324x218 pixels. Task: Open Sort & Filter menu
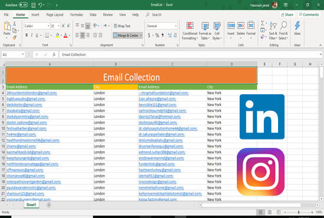point(273,31)
